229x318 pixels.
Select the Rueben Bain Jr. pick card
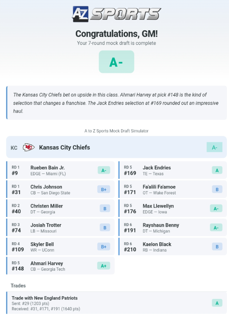click(60, 170)
